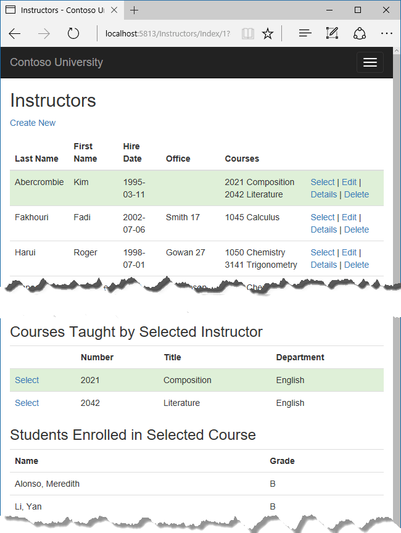Screen dimensions: 401x533
Task: Click the browser Back arrow
Action: pos(15,34)
